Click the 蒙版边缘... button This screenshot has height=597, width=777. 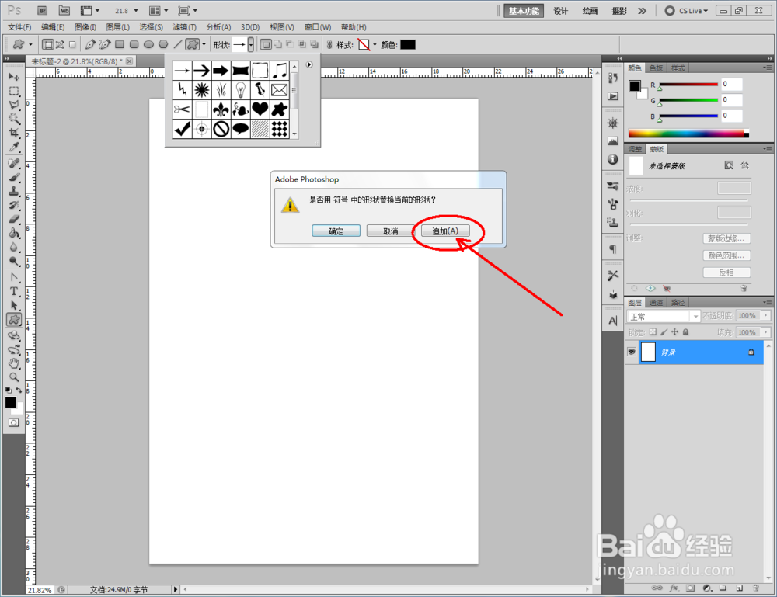click(726, 238)
